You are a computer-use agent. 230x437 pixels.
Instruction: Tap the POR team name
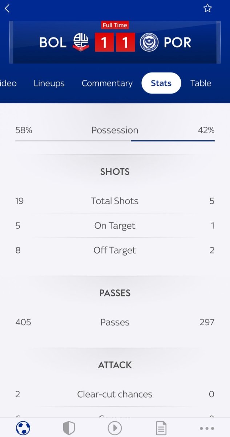pyautogui.click(x=177, y=43)
